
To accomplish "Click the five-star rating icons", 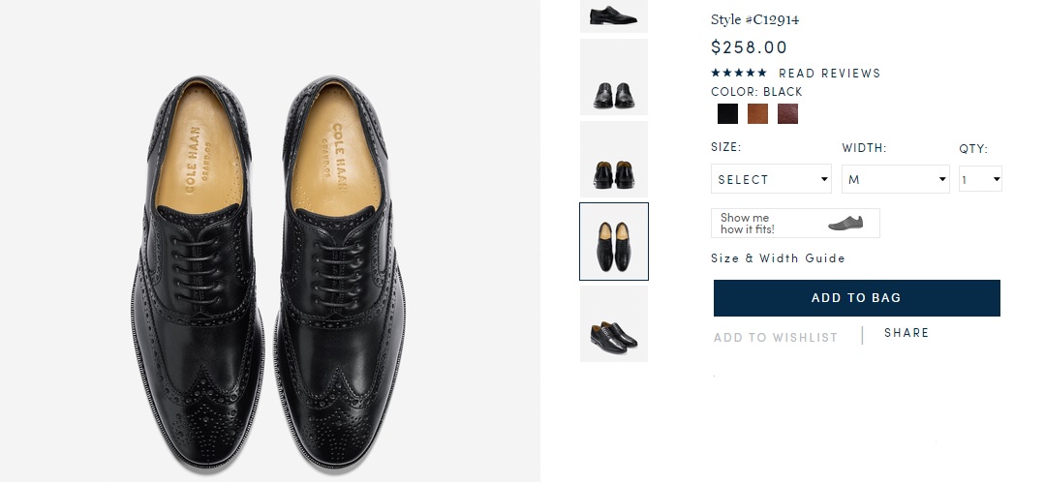I will tap(739, 74).
